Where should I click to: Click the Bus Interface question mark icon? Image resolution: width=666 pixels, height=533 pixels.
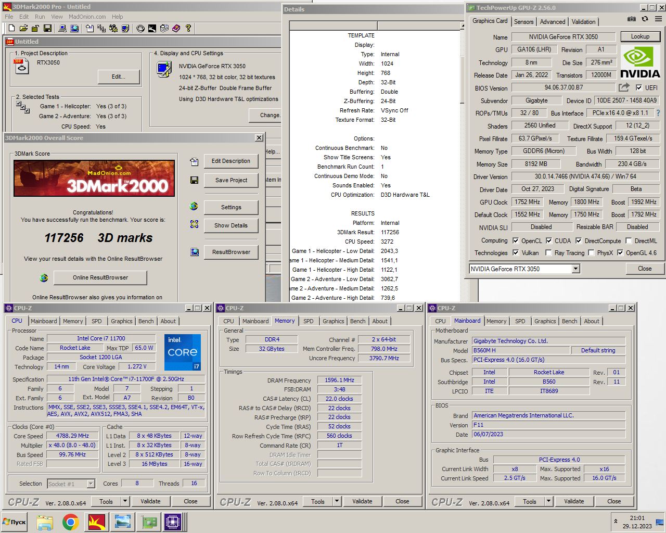(658, 113)
